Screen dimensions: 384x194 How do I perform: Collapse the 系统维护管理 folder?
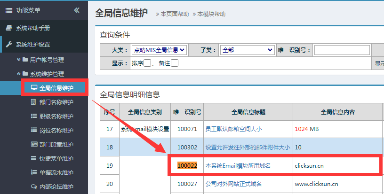click(40, 74)
